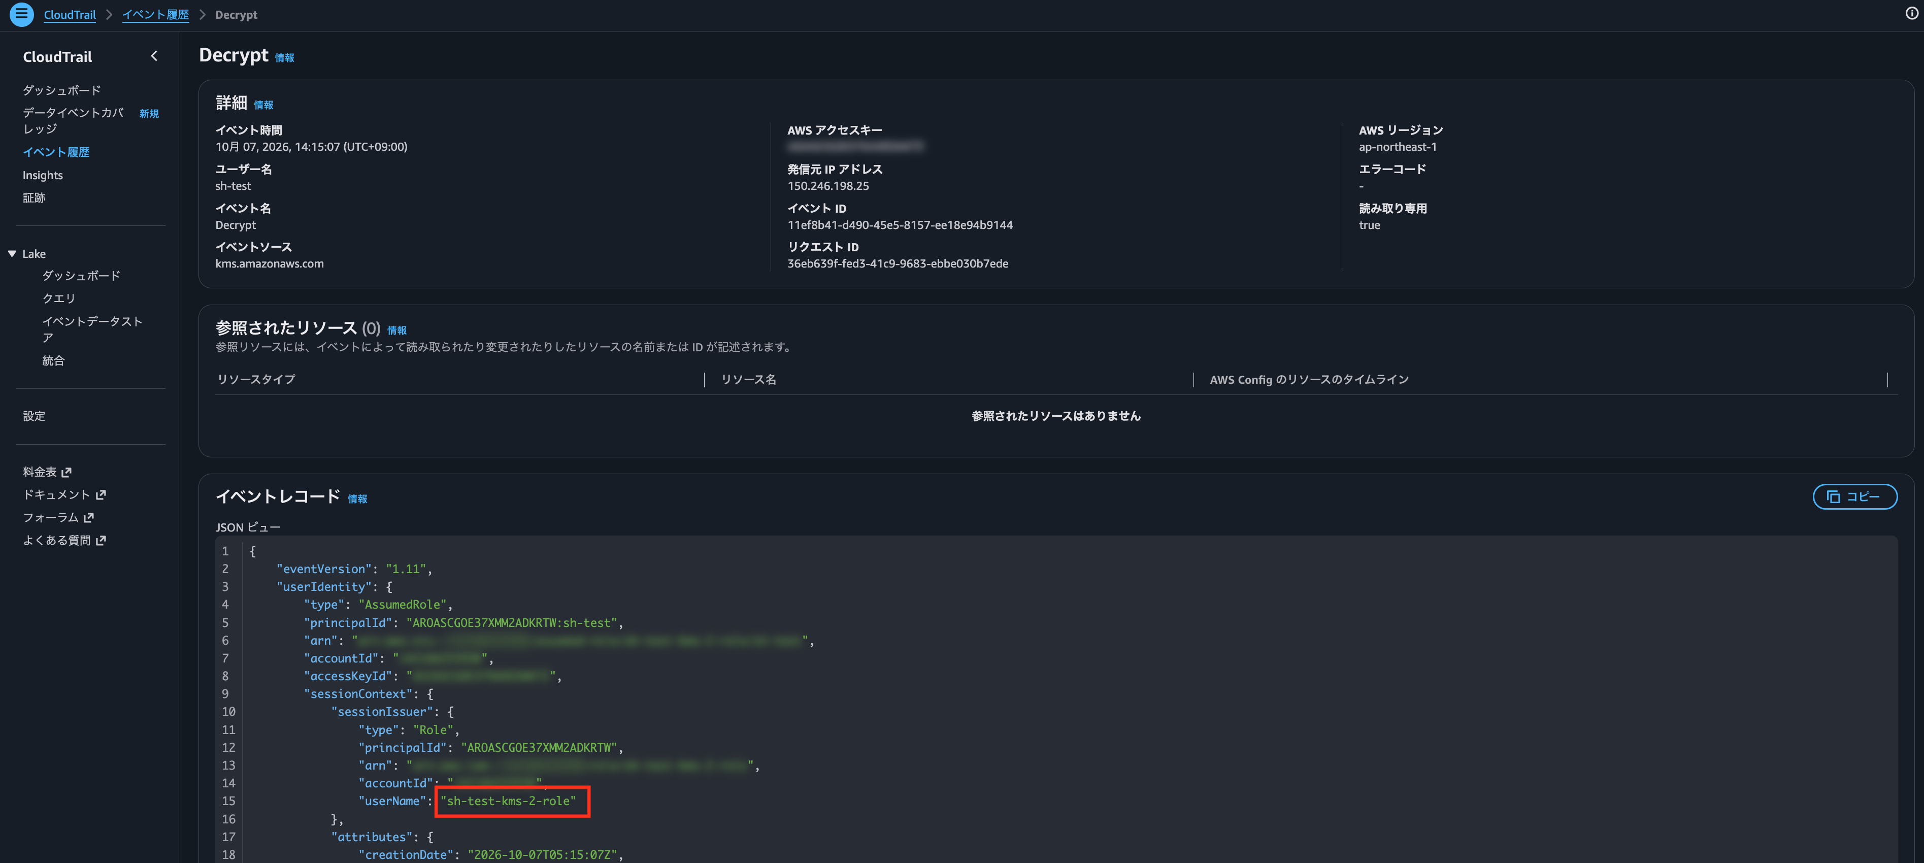The width and height of the screenshot is (1924, 863).
Task: Copy the event record with コピー button
Action: point(1854,497)
